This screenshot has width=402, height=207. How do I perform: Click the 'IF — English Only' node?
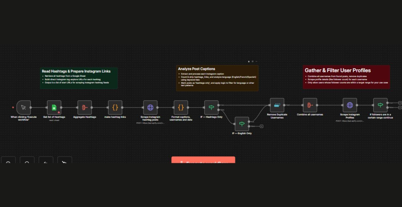click(x=242, y=124)
